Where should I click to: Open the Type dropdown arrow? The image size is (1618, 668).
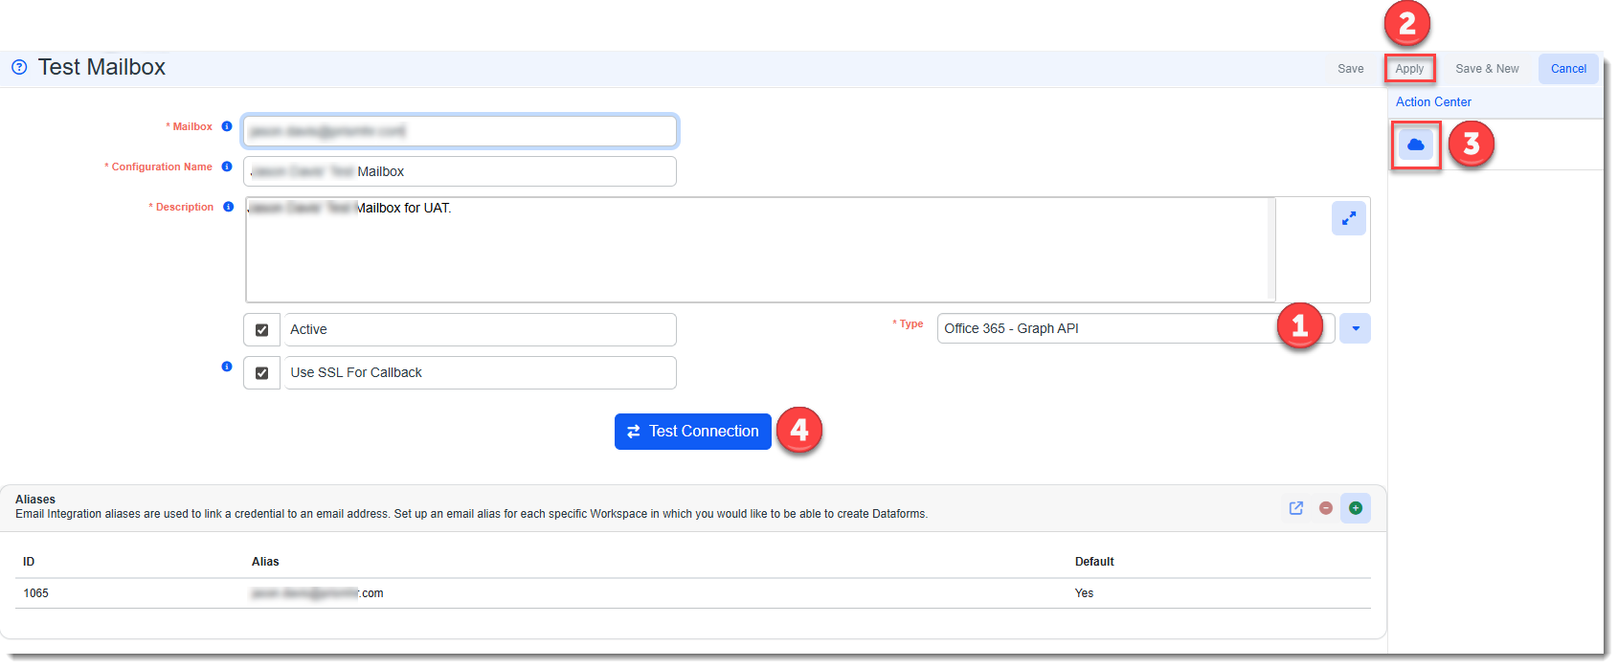1355,328
